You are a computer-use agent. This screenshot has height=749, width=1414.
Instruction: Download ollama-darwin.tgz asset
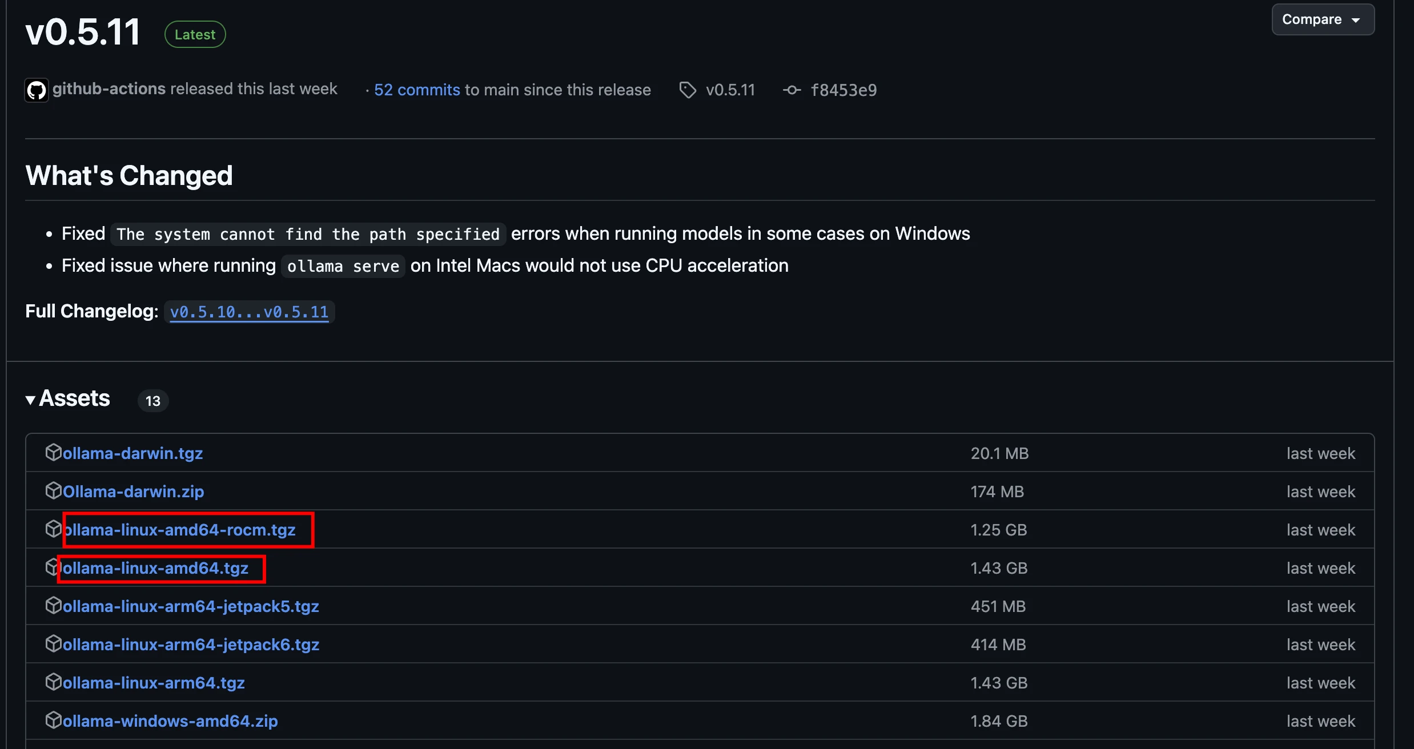(x=132, y=453)
